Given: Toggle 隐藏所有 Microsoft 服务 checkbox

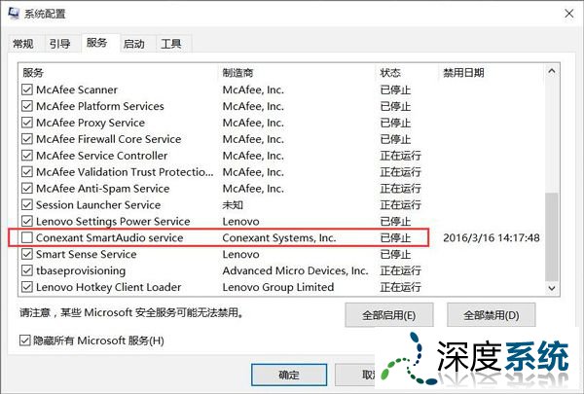Looking at the screenshot, I should [24, 340].
